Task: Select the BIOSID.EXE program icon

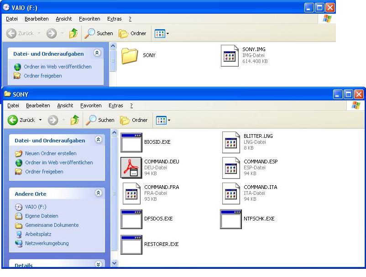Action: pos(131,142)
